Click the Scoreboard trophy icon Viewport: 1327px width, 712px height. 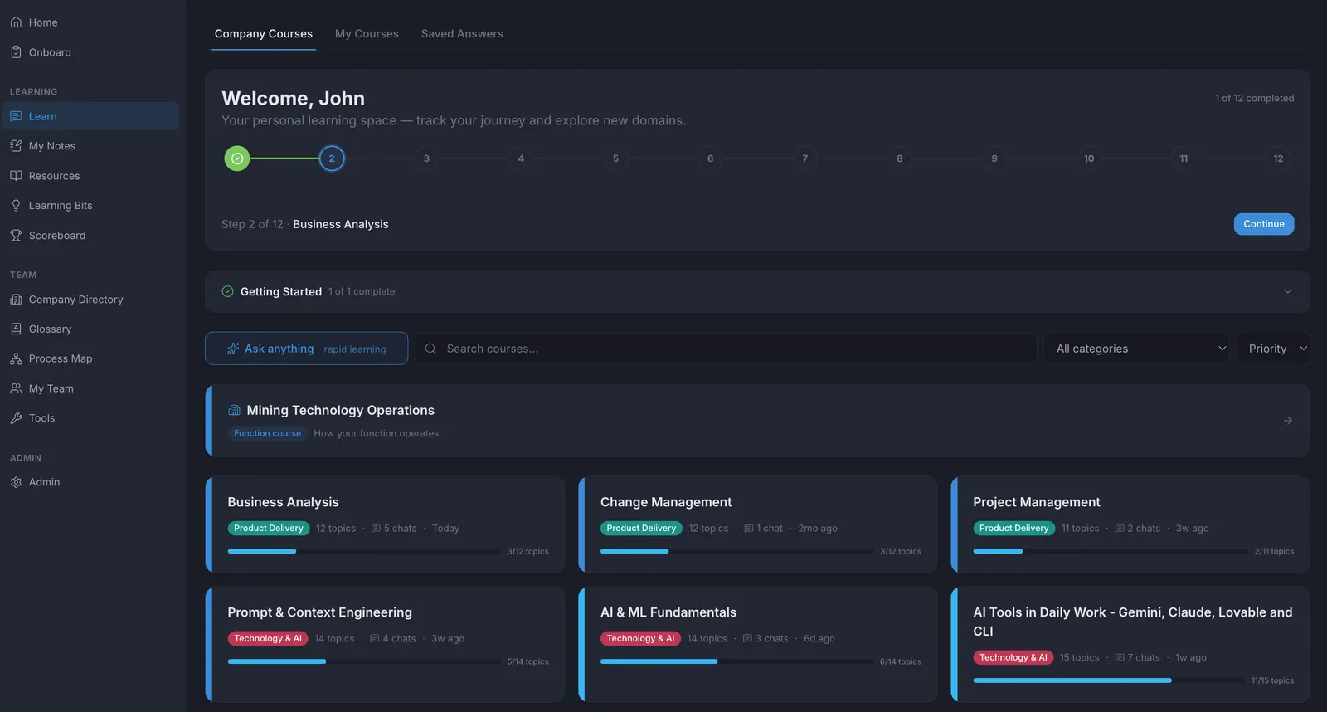[x=16, y=236]
